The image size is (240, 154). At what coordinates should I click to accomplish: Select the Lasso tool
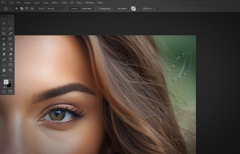(x=4, y=28)
